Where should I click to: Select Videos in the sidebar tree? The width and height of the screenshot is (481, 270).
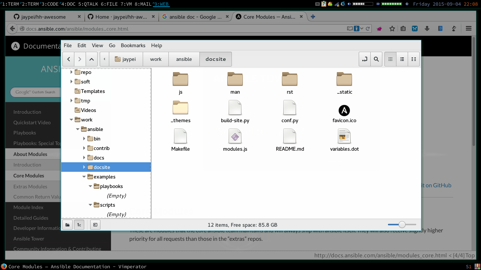(88, 110)
